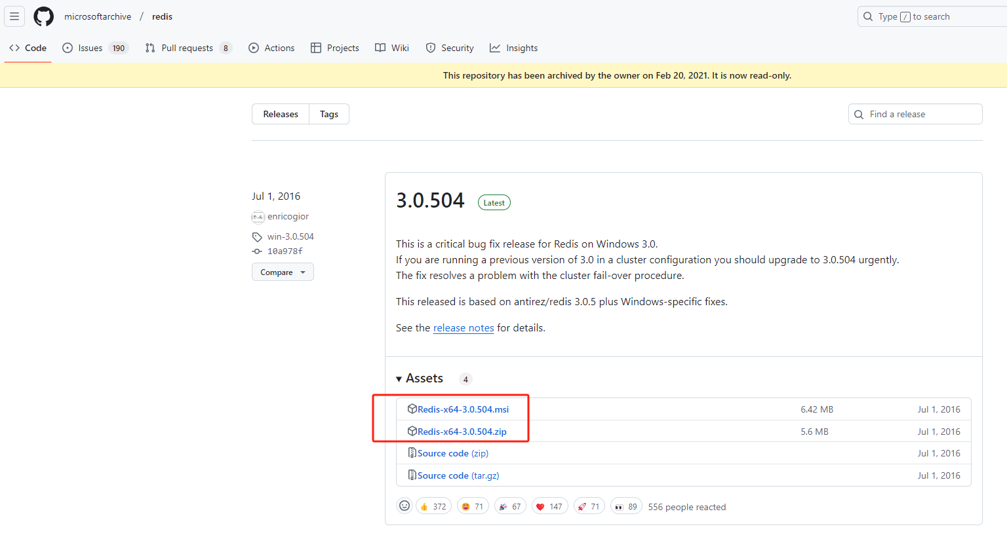Click the Issues icon in repo navigation
Screen dimensions: 1007x537
coord(68,47)
